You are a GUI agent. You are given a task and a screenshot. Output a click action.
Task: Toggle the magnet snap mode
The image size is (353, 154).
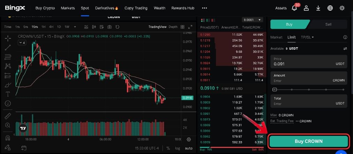(x=8, y=137)
